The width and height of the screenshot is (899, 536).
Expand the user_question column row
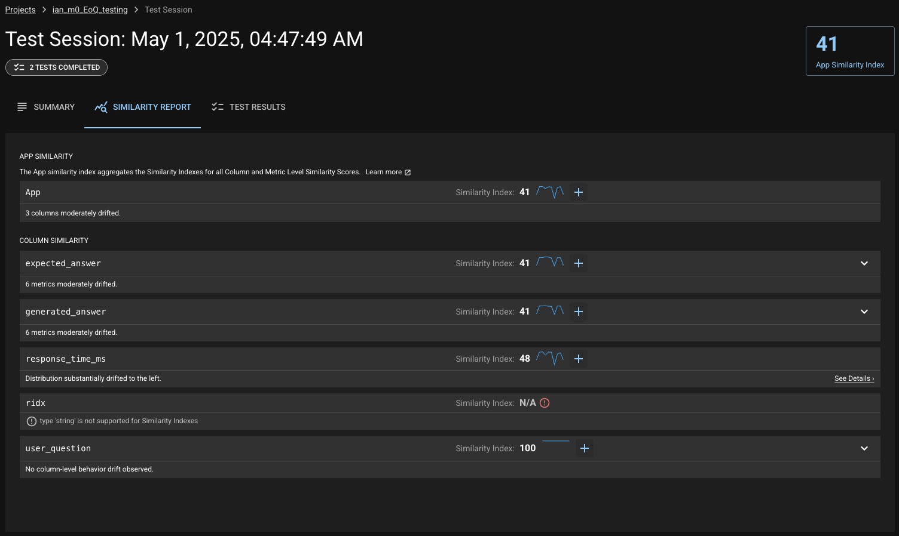[864, 448]
